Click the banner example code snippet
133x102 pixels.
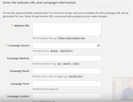(67, 64)
